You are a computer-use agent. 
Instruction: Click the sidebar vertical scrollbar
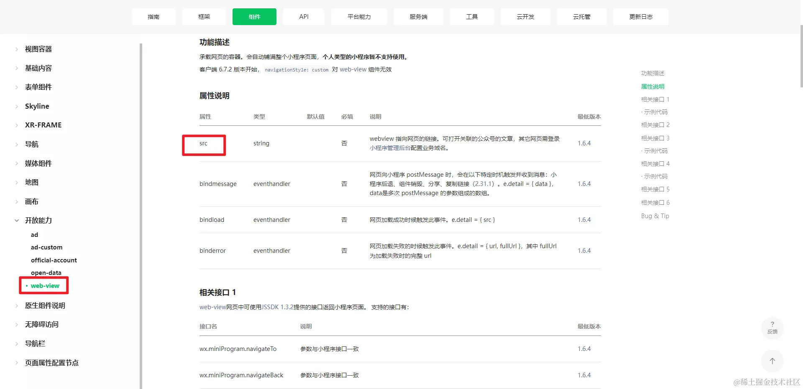141,216
